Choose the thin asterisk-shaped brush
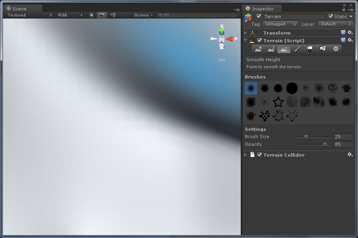The width and height of the screenshot is (358, 238). pyautogui.click(x=265, y=102)
